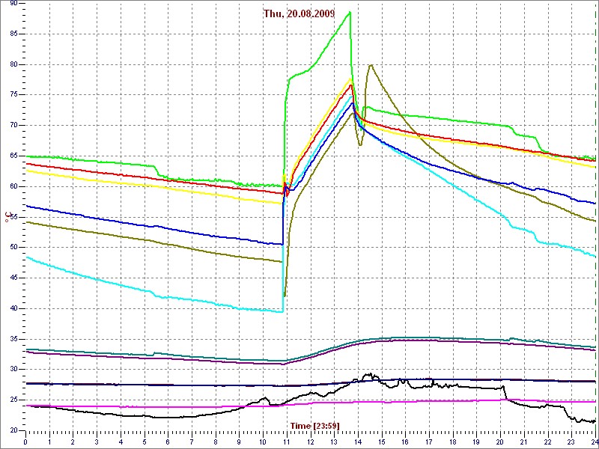Select the 75 value on the temperature axis
The width and height of the screenshot is (599, 449).
click(13, 95)
